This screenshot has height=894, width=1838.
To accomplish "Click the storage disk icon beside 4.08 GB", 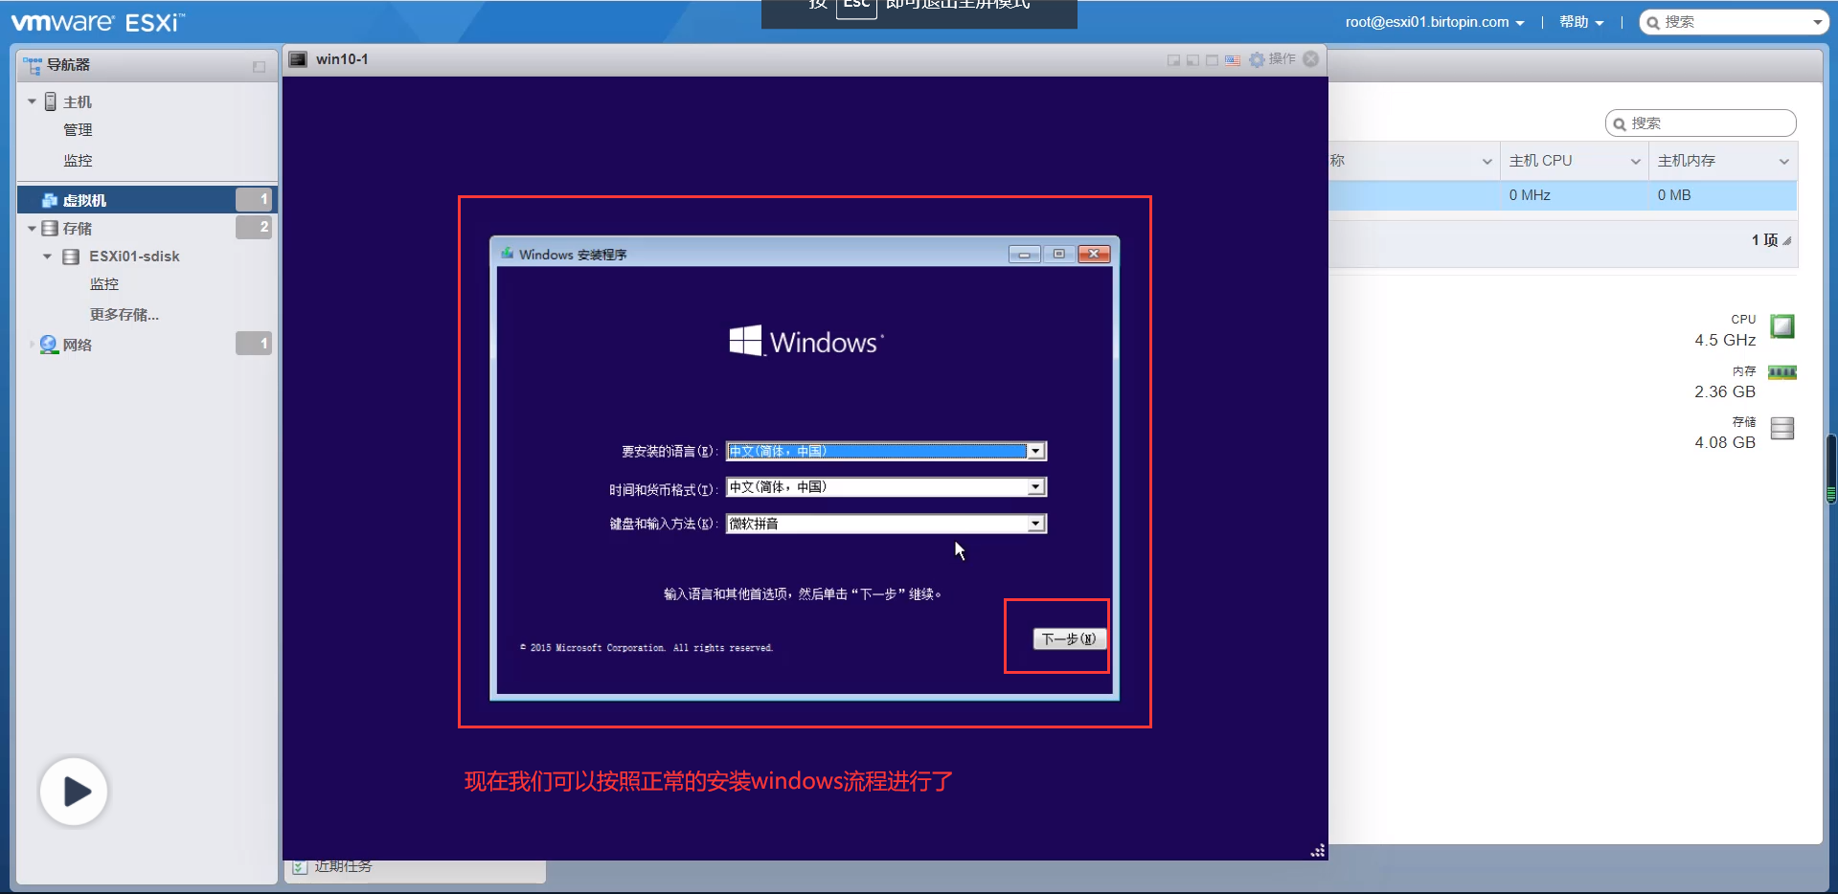I will click(x=1782, y=428).
